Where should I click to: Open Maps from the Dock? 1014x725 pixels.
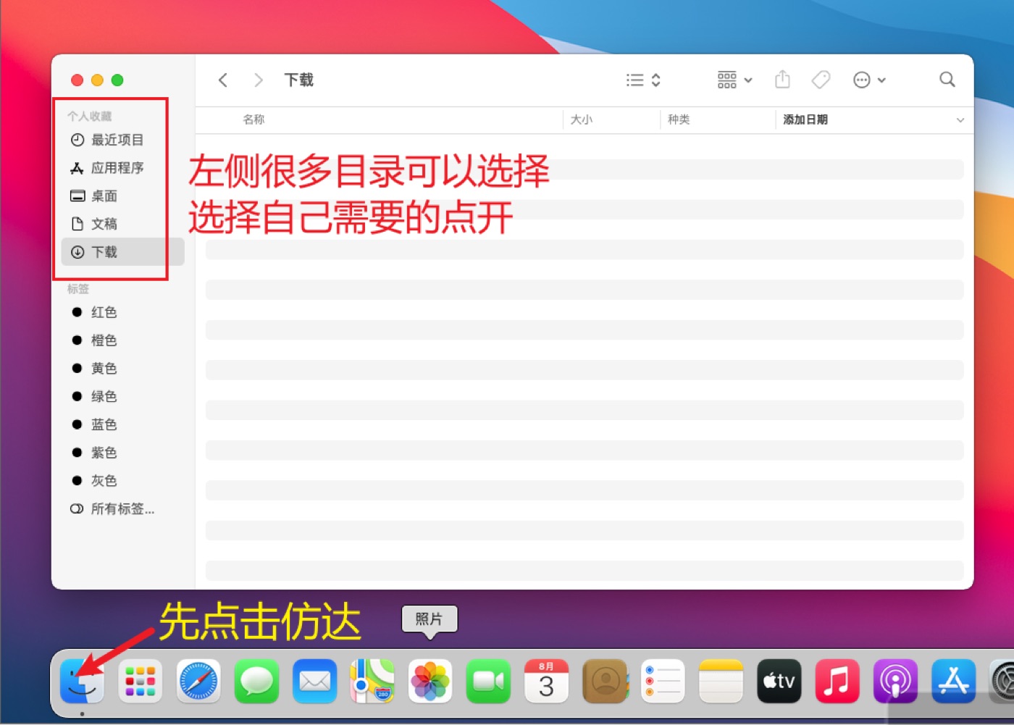click(x=372, y=681)
